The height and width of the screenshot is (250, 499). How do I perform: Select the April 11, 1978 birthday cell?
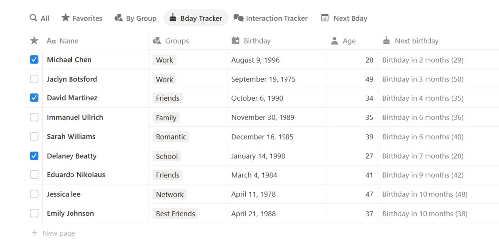pos(253,194)
